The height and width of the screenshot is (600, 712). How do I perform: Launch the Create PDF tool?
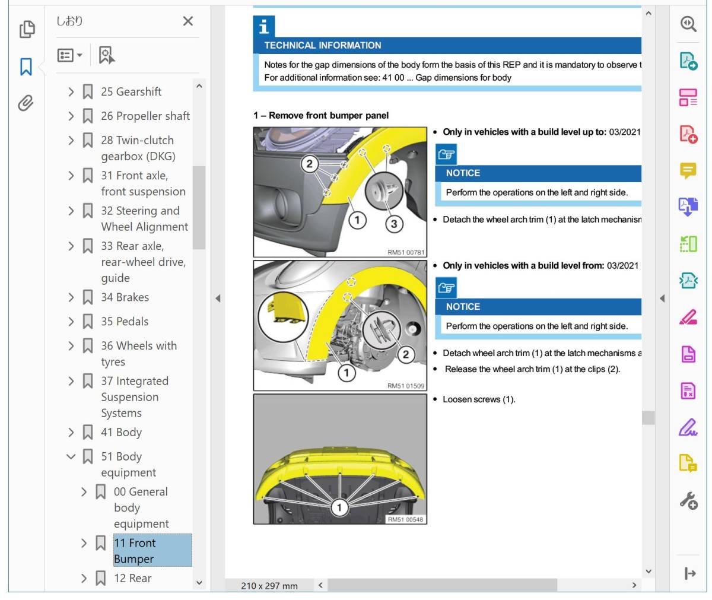688,61
